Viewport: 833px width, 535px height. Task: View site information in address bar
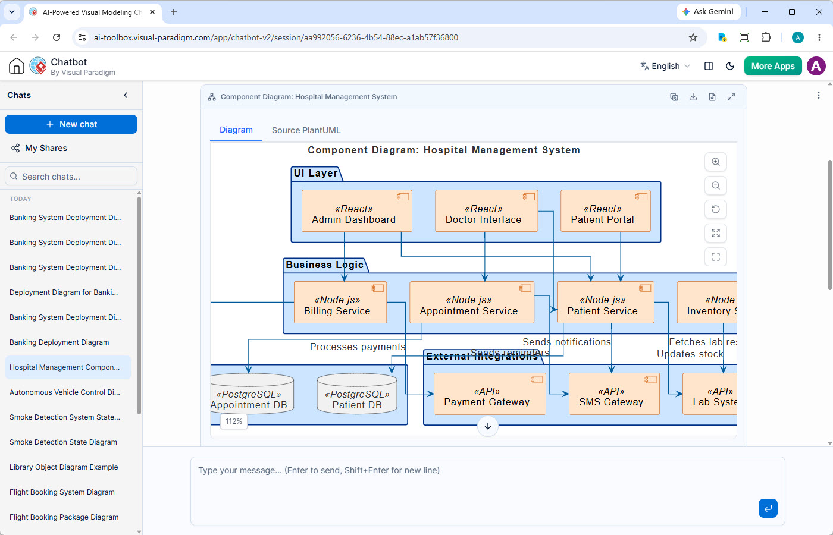[82, 37]
